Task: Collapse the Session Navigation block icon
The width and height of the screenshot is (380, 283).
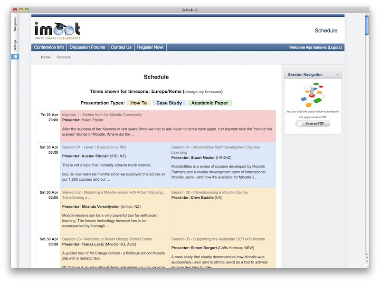Action: [337, 75]
